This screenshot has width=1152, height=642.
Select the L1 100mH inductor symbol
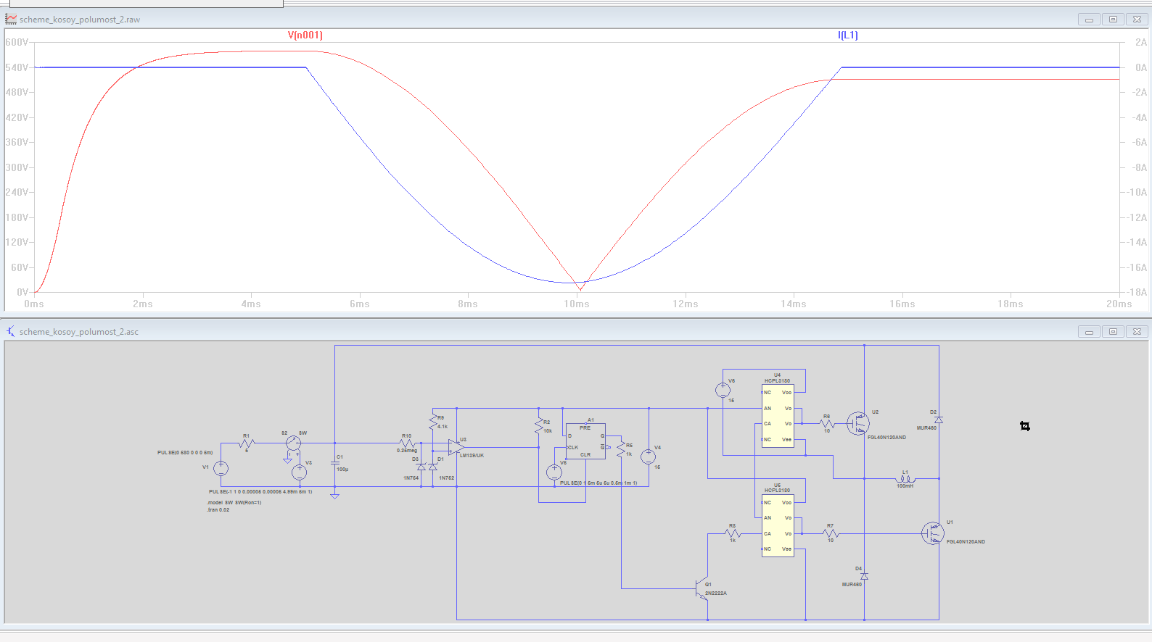pos(905,479)
